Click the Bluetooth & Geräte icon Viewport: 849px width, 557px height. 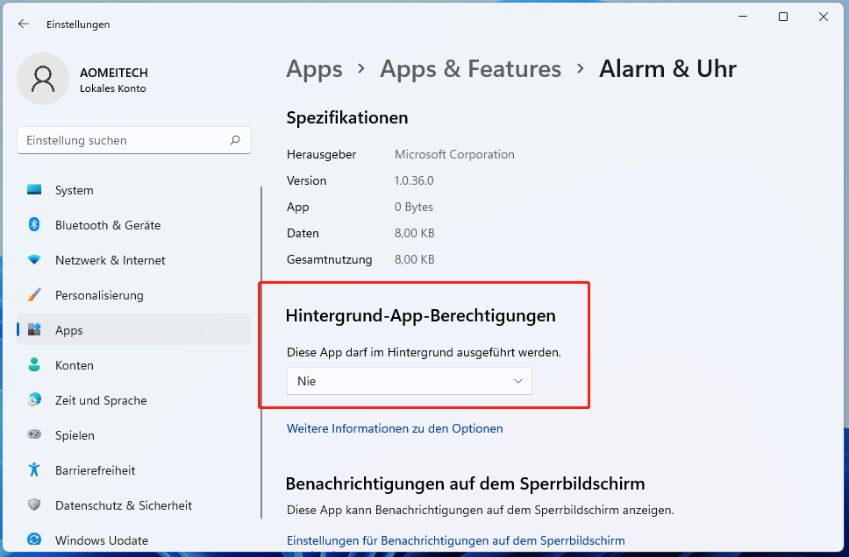[34, 225]
